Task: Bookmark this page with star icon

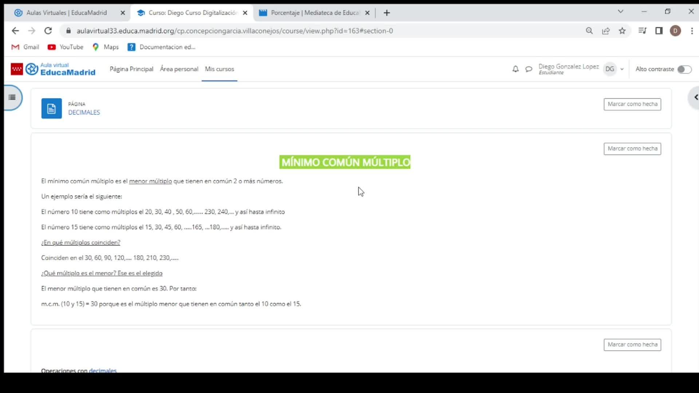Action: (622, 31)
